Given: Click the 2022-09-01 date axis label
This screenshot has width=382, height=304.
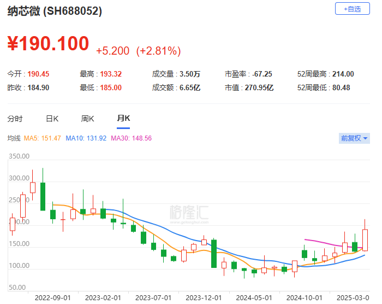Looking at the screenshot, I should [52, 298].
